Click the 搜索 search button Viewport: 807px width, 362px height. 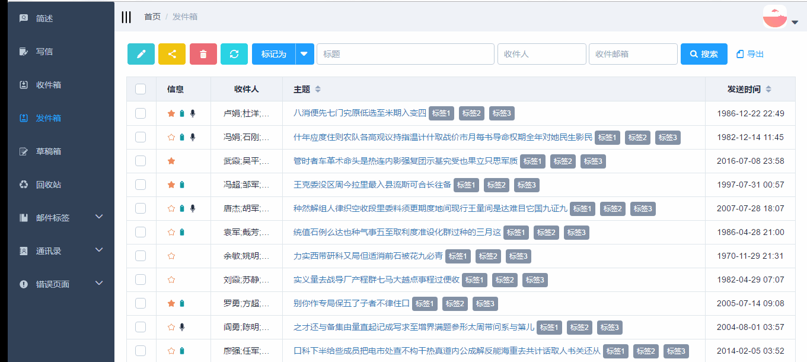[x=703, y=53]
